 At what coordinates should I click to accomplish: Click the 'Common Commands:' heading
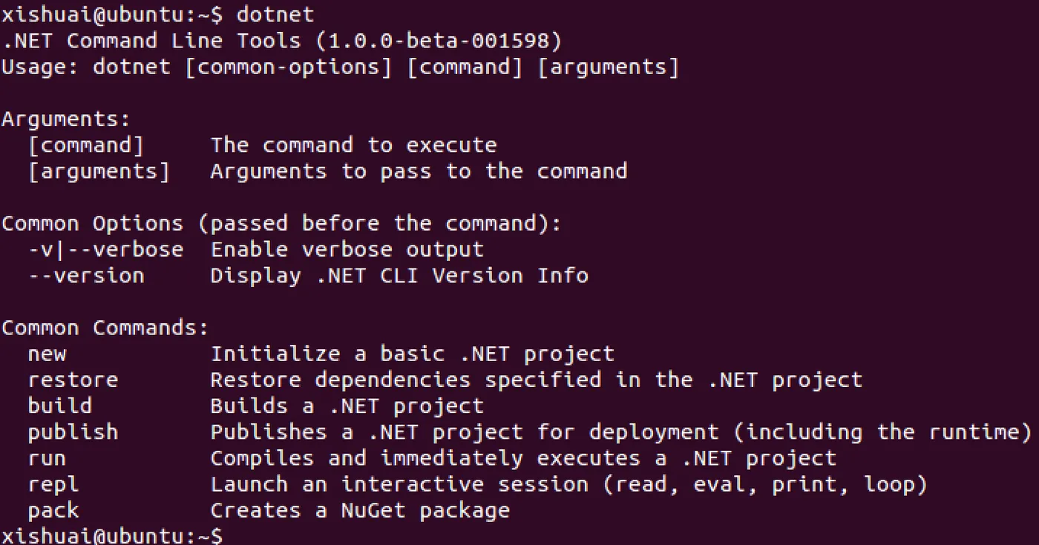click(x=105, y=328)
